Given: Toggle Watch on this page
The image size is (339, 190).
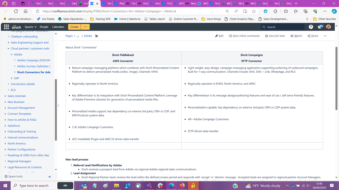Looking at the screenshot, I should (x=296, y=36).
